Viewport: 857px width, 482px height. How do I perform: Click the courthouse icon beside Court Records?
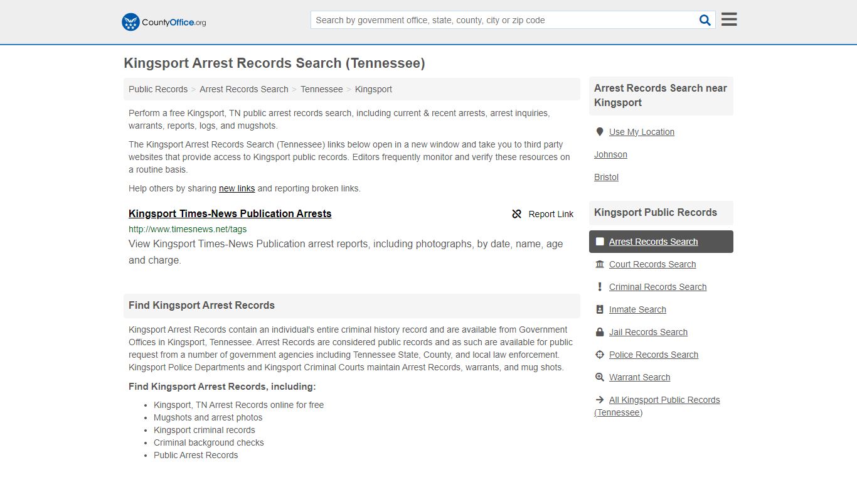click(x=600, y=264)
